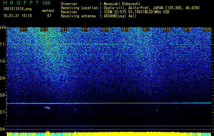
Task: Select the 1.1 frequency axis label
Action: [3, 44]
